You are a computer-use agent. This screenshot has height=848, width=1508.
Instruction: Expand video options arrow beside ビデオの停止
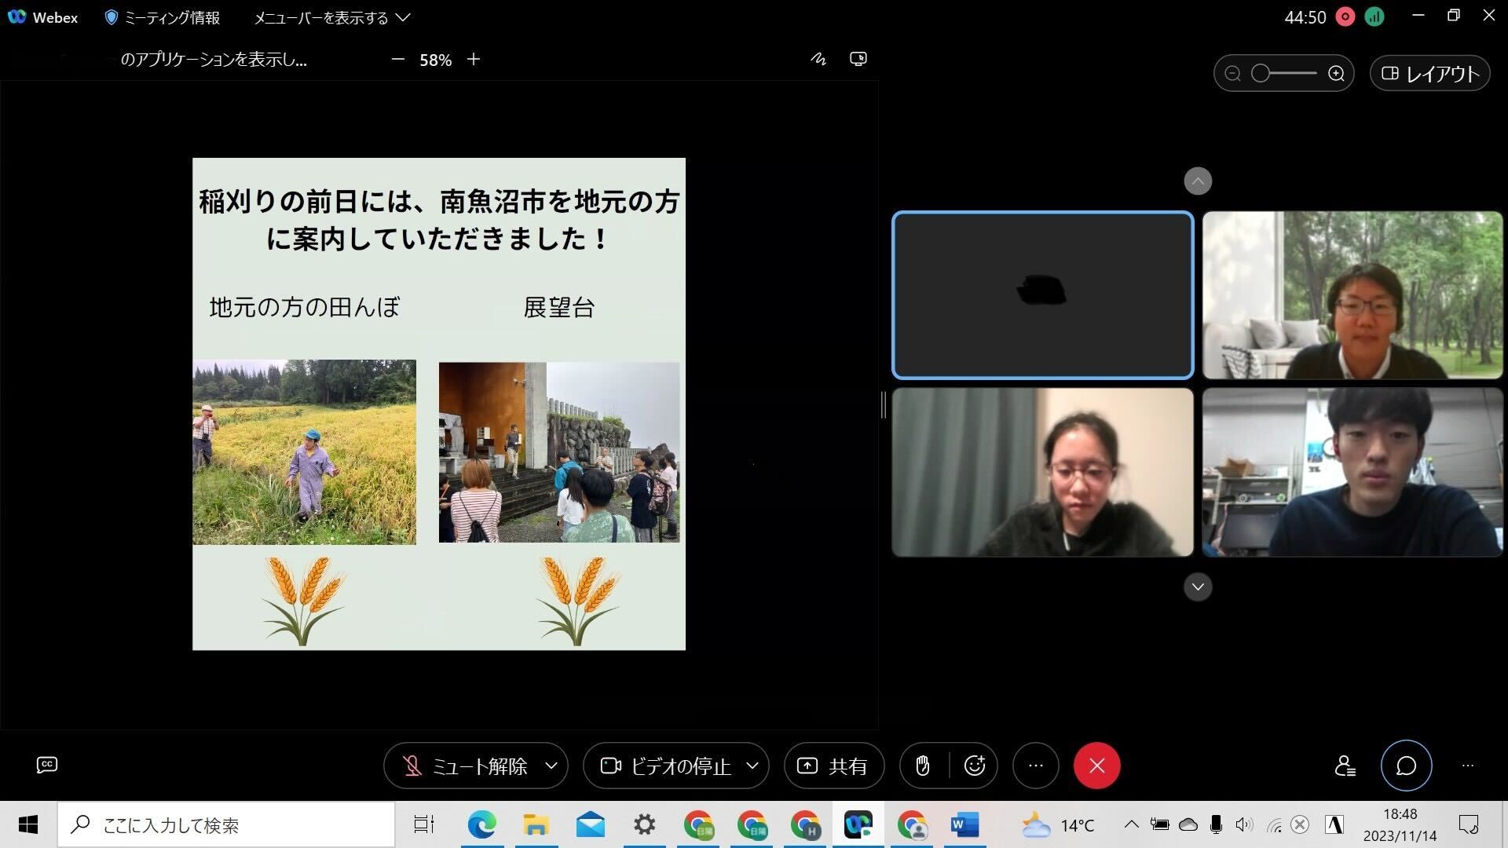[752, 766]
